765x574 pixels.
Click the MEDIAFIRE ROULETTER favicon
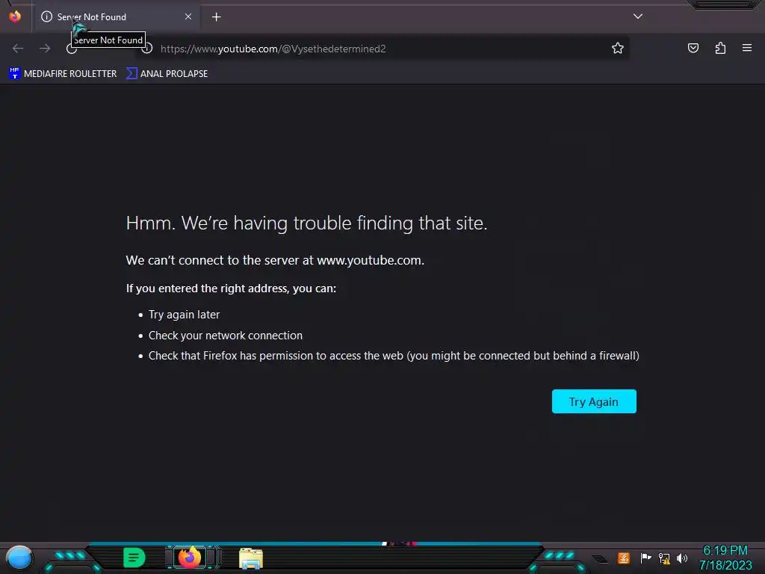click(15, 73)
